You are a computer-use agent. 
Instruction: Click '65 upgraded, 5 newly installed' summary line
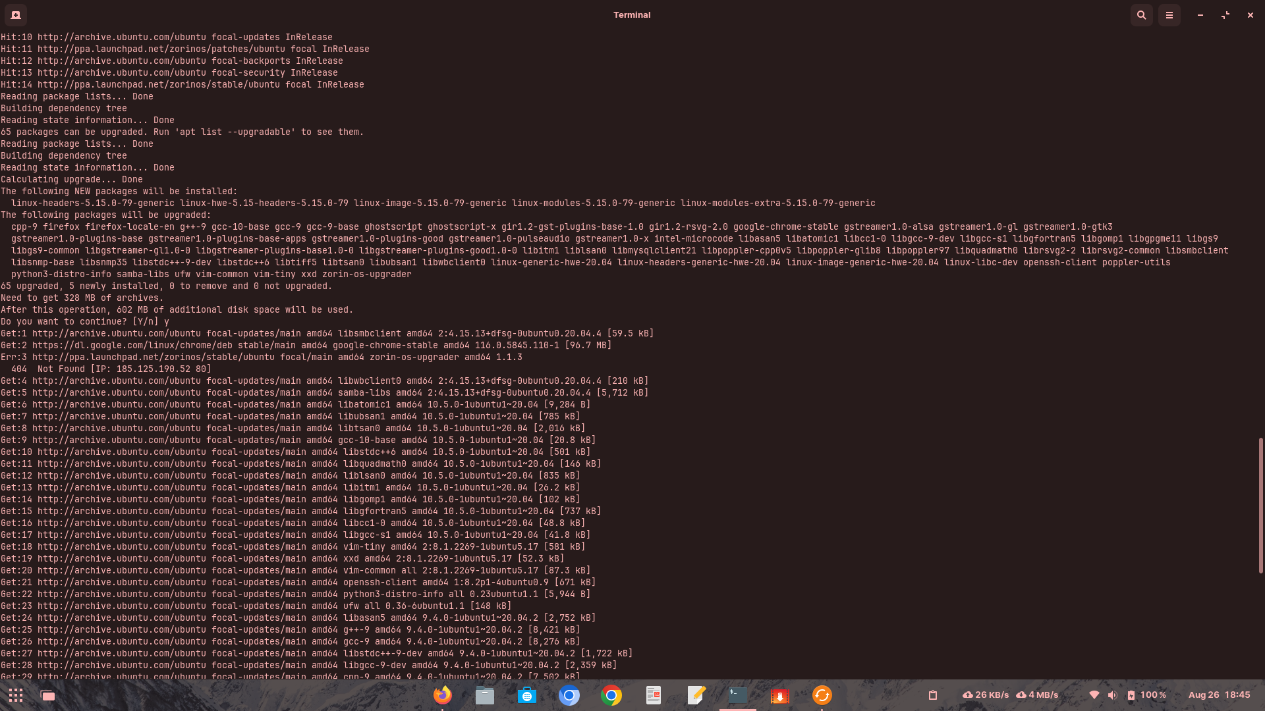(x=167, y=286)
